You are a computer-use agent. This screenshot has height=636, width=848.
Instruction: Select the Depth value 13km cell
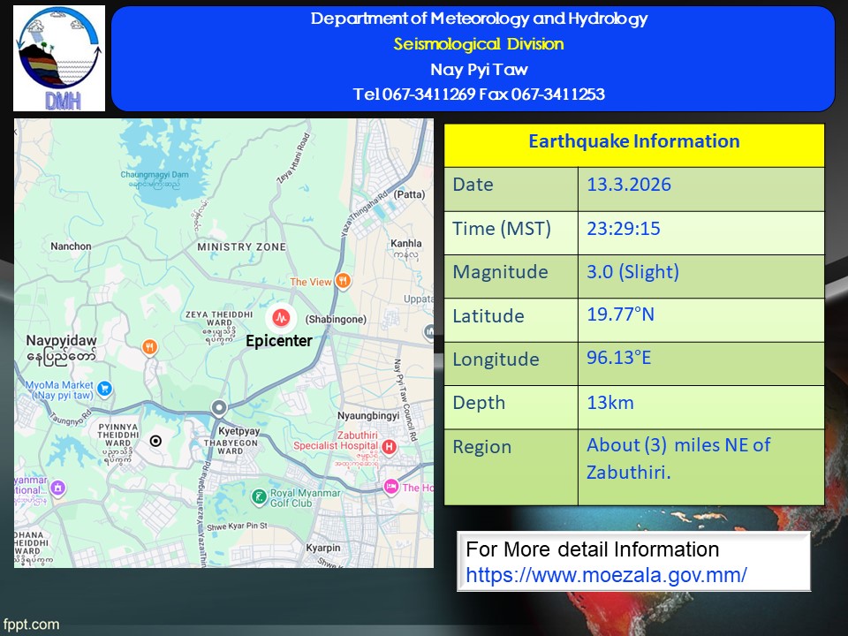click(610, 403)
